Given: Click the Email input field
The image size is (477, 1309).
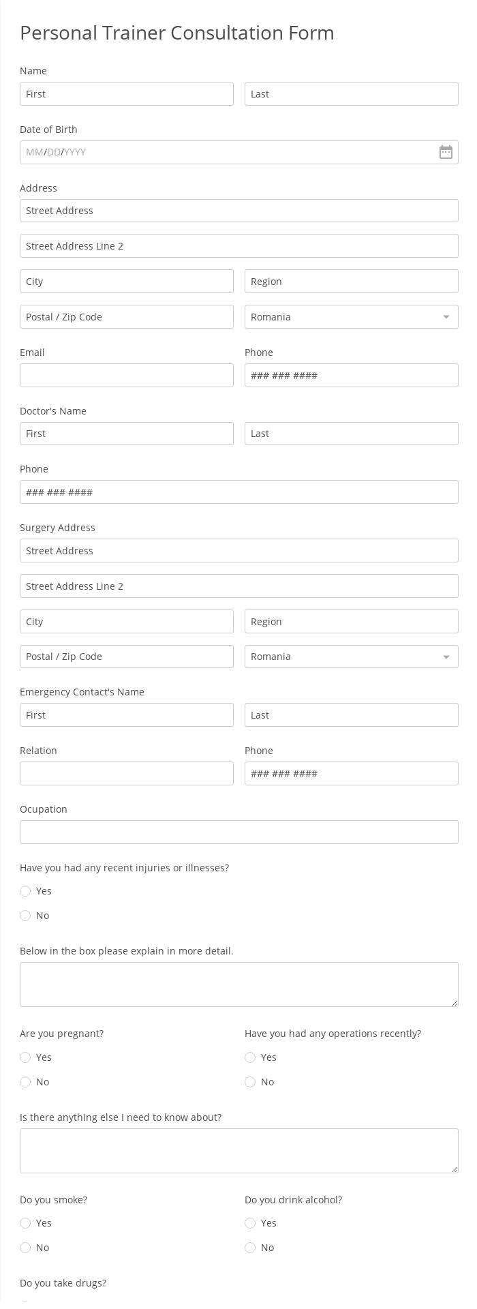Looking at the screenshot, I should [127, 375].
